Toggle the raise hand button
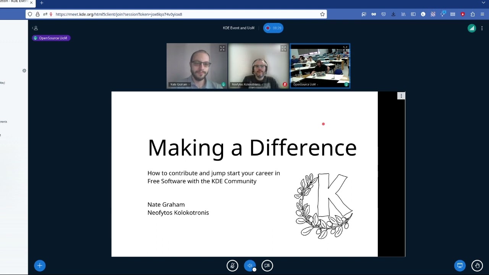This screenshot has width=489, height=275. click(x=477, y=265)
